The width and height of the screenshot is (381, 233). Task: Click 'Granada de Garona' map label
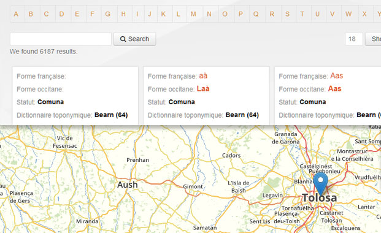pos(286,138)
